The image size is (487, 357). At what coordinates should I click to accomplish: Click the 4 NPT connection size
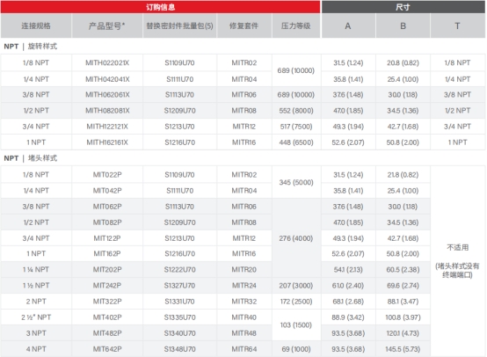[x=36, y=349]
